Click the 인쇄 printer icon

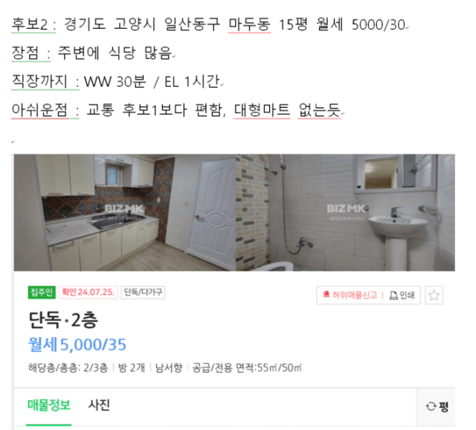pyautogui.click(x=393, y=295)
